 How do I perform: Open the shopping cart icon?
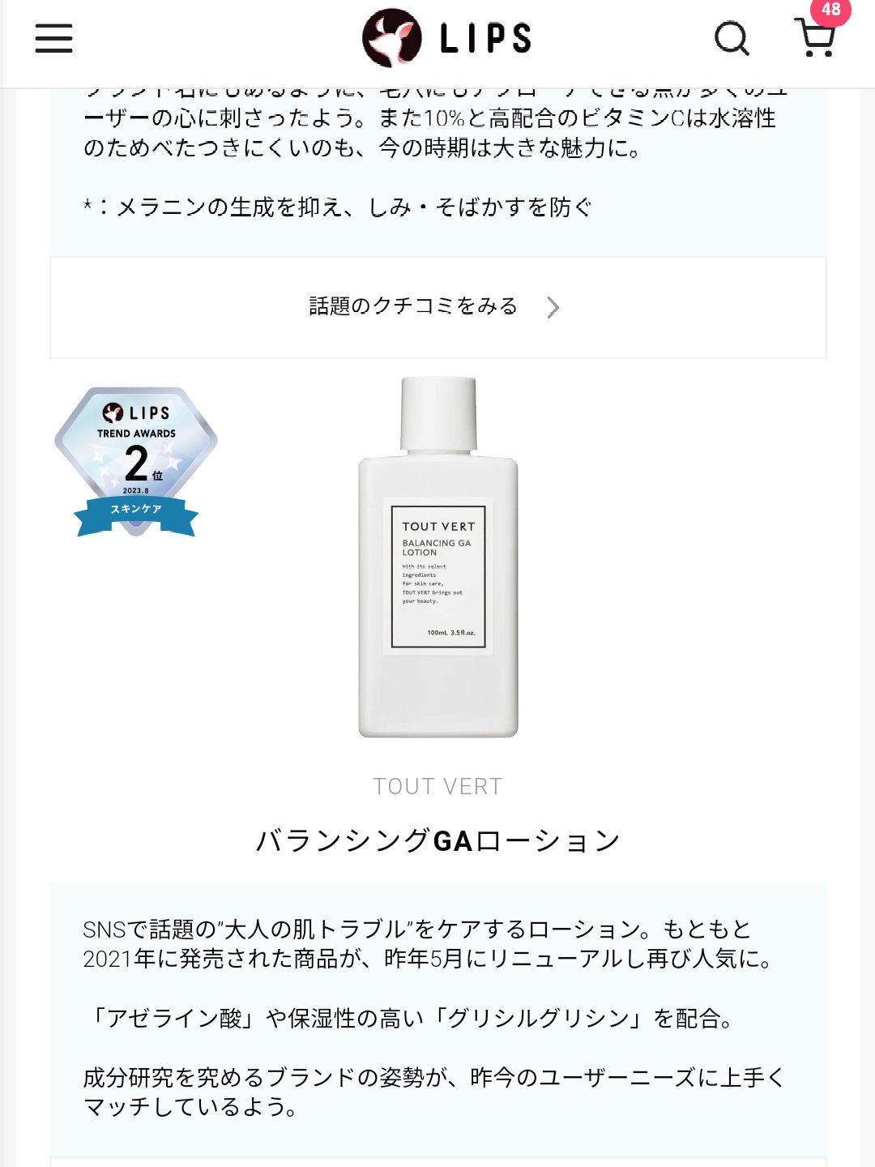816,38
